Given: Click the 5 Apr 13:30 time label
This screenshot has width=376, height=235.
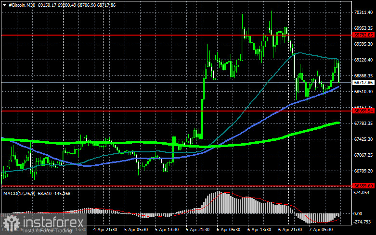Looking at the screenshot, I should [167, 230].
